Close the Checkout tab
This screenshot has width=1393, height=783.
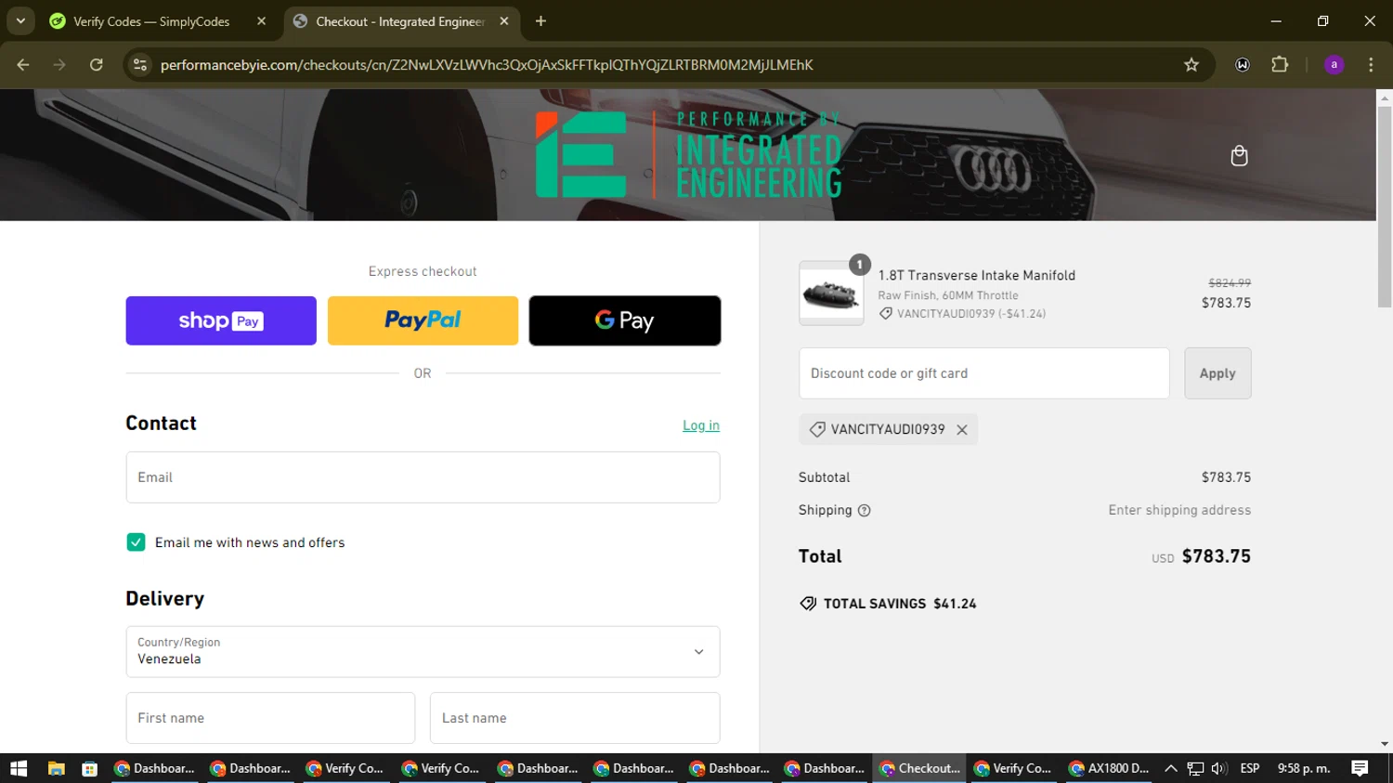tap(504, 20)
